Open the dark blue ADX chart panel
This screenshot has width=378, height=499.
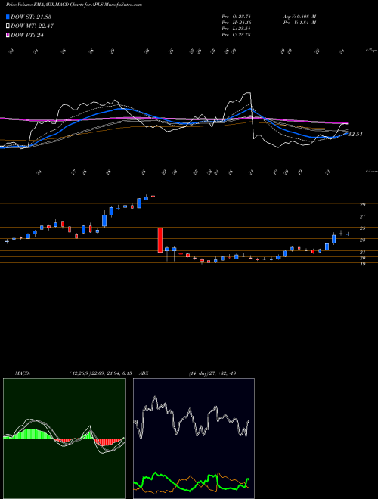[194, 439]
